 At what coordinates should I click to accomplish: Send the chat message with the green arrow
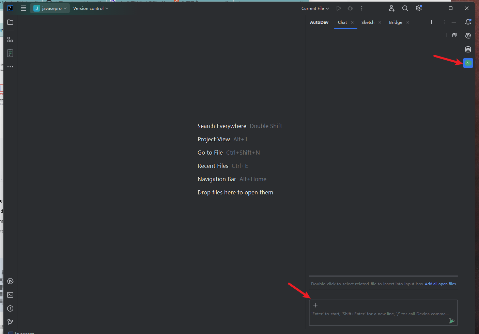click(452, 321)
